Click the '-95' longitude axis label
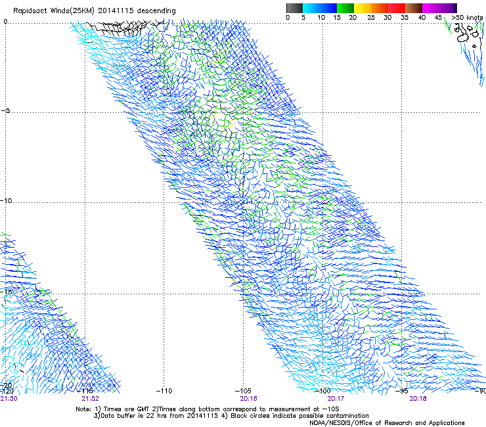The image size is (486, 427). [402, 391]
